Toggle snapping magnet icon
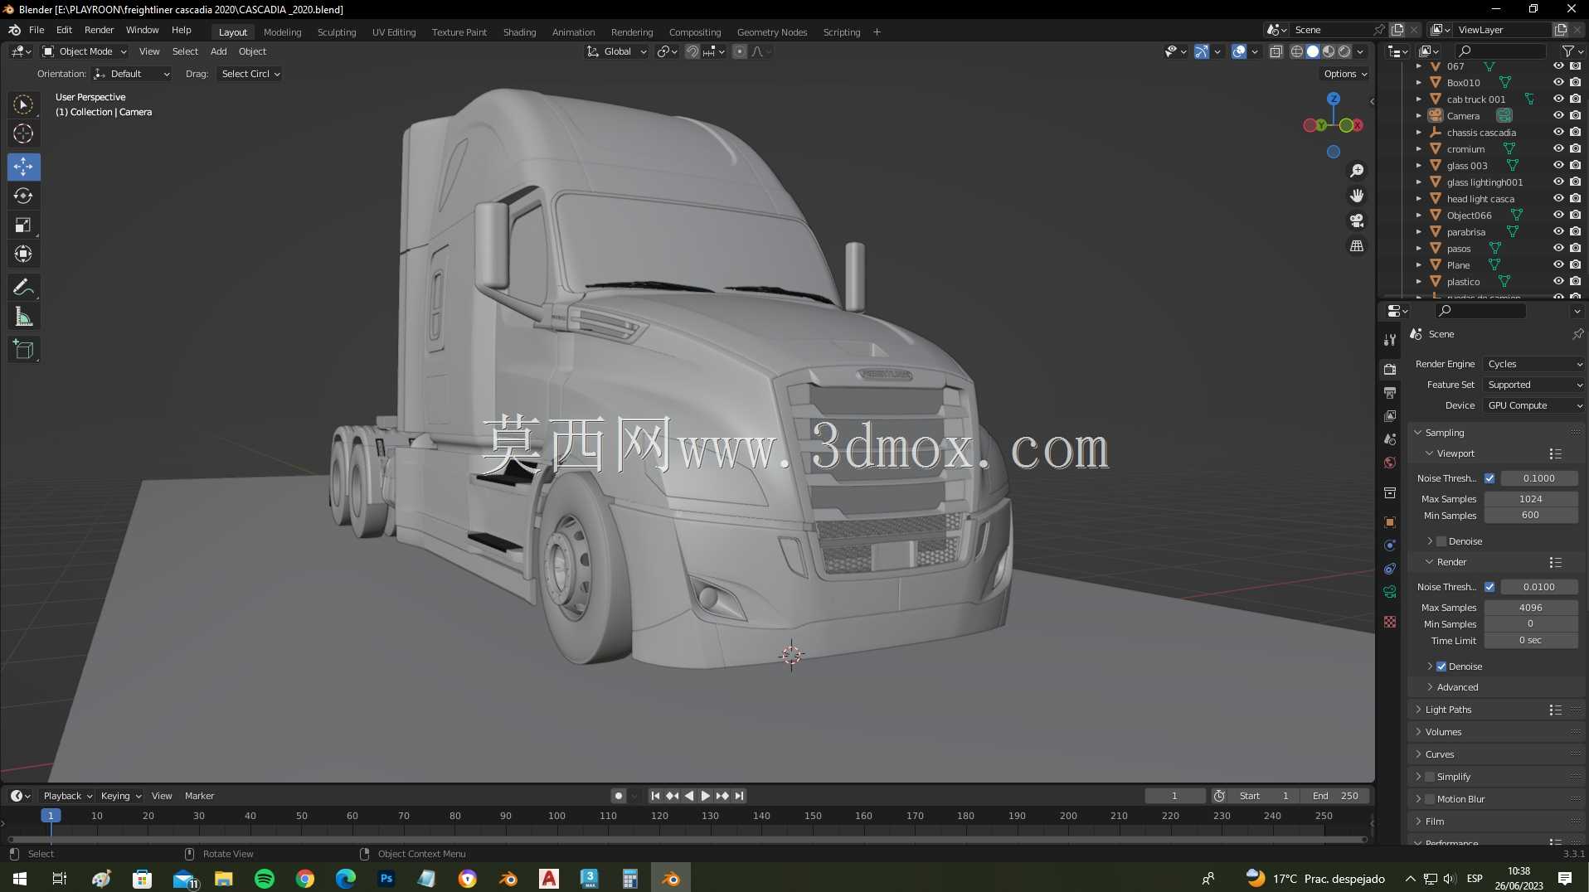 point(692,51)
